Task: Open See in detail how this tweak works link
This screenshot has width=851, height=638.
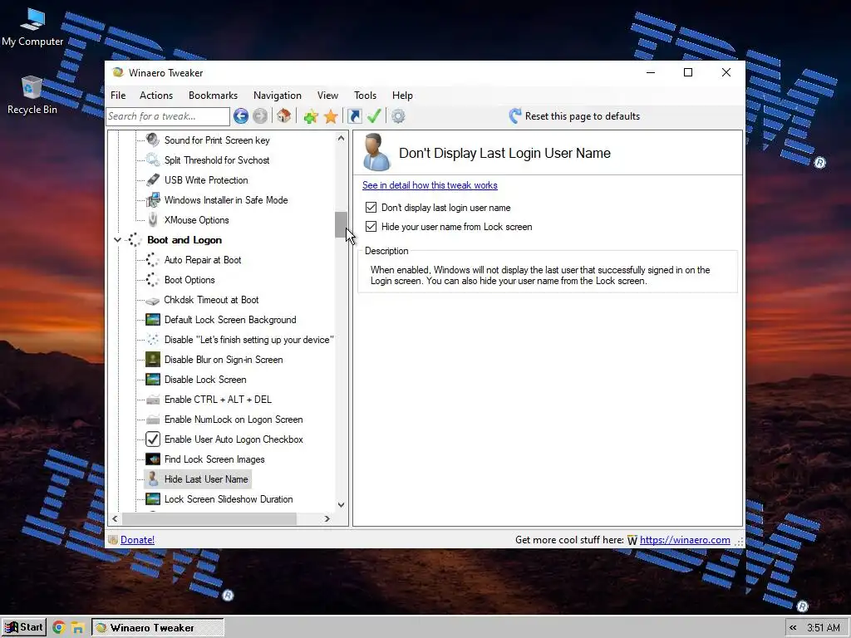Action: (x=430, y=185)
